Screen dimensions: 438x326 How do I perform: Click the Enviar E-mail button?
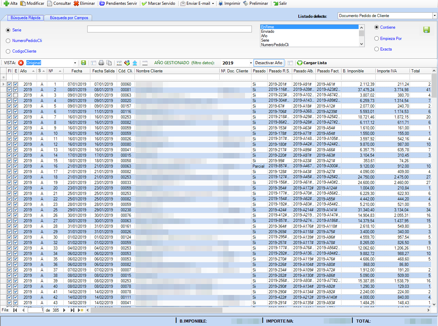(195, 3)
